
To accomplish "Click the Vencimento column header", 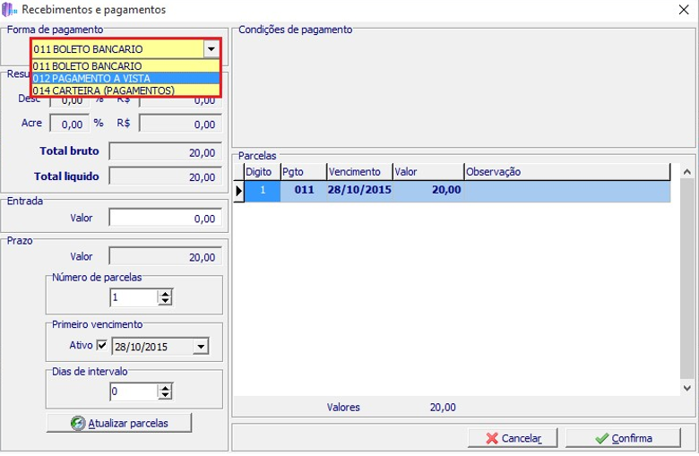I will coord(359,172).
